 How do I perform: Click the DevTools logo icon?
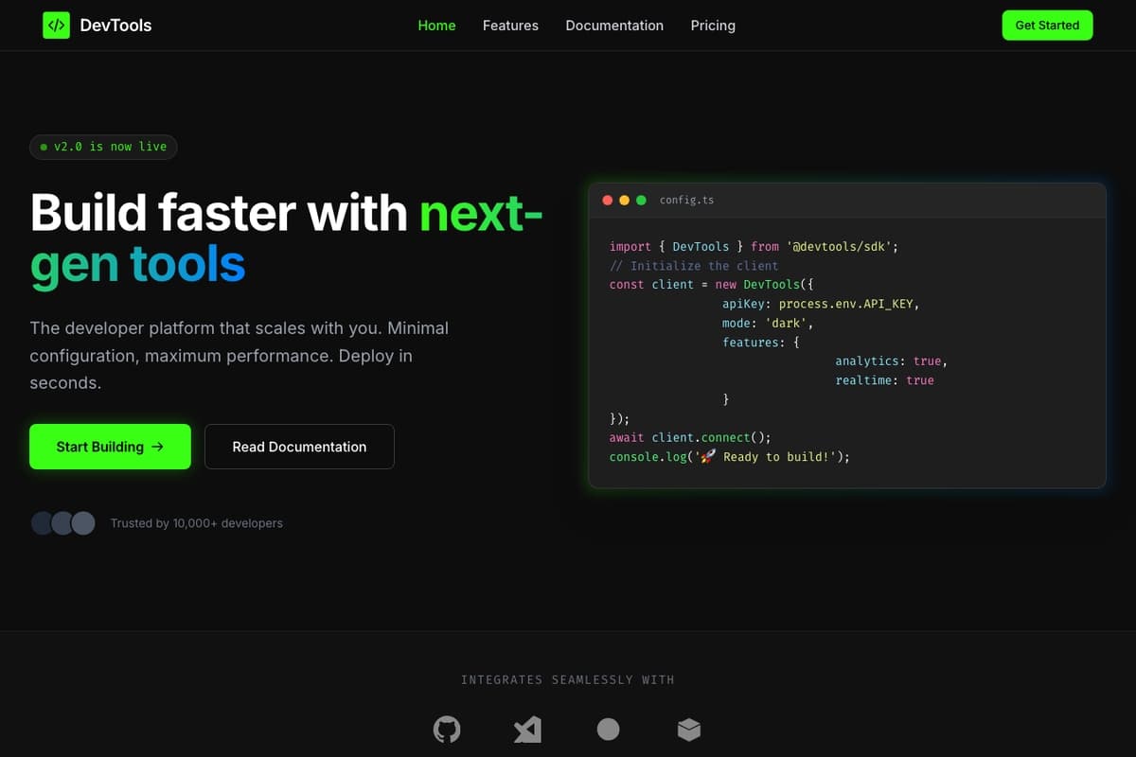56,25
